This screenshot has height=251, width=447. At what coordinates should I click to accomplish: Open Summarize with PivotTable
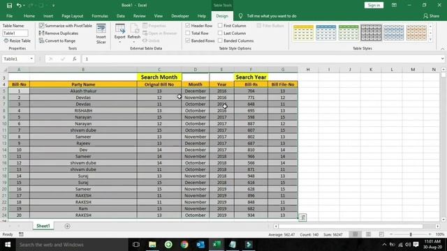(66, 26)
